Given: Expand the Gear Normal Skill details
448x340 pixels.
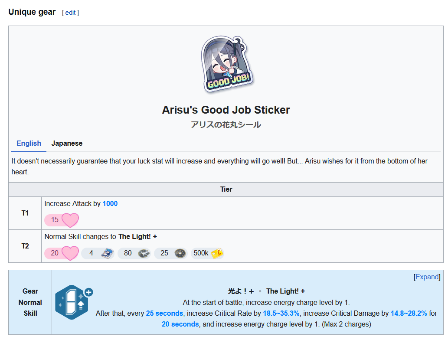Looking at the screenshot, I should 427,277.
